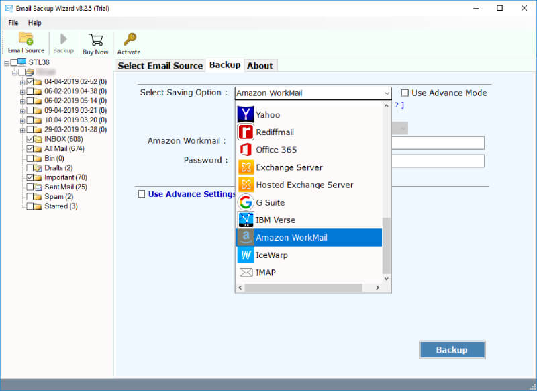Image resolution: width=537 pixels, height=391 pixels.
Task: Open the File menu
Action: 13,22
